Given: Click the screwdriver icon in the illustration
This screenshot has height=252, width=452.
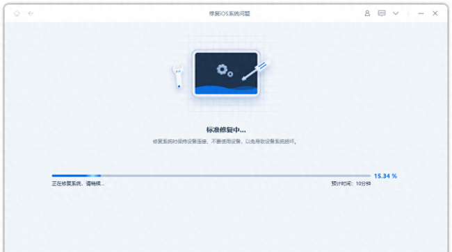Looking at the screenshot, I should pyautogui.click(x=255, y=71).
